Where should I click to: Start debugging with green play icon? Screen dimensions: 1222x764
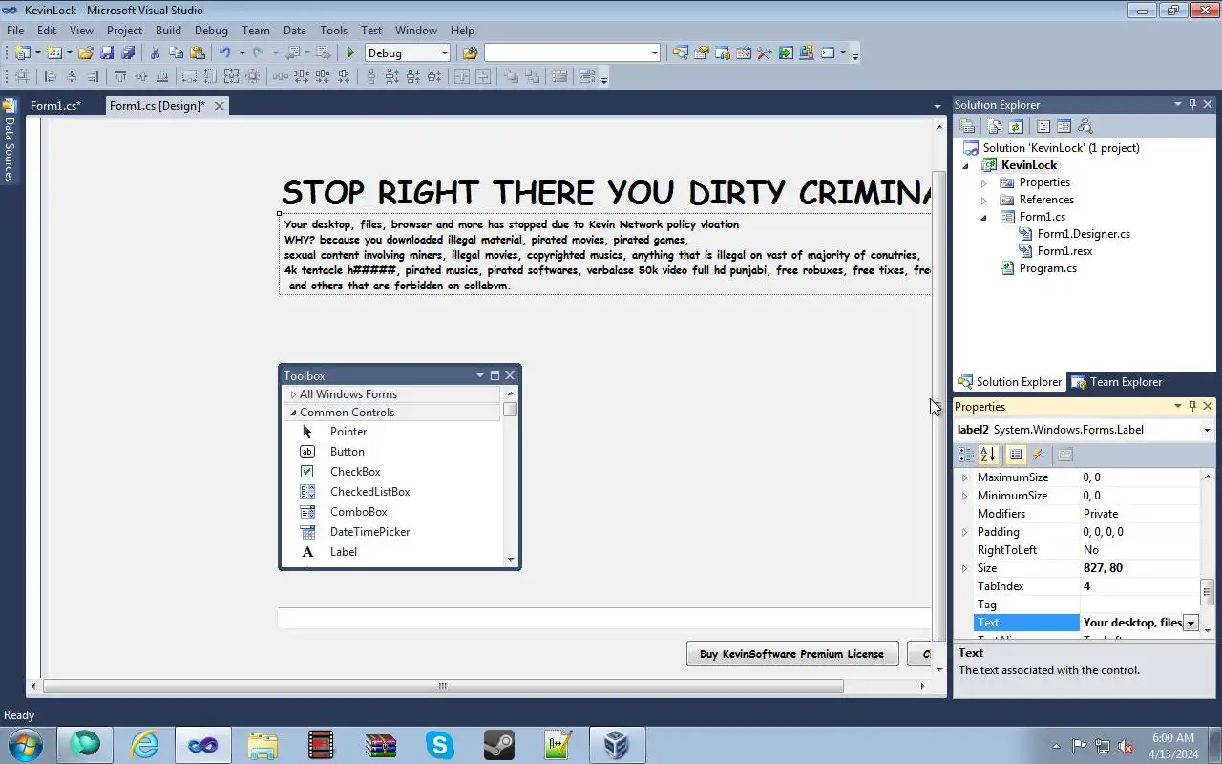pyautogui.click(x=351, y=53)
